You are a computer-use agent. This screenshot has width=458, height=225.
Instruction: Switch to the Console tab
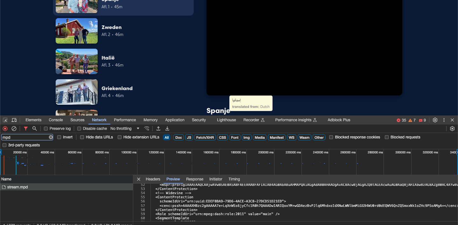[x=56, y=120]
